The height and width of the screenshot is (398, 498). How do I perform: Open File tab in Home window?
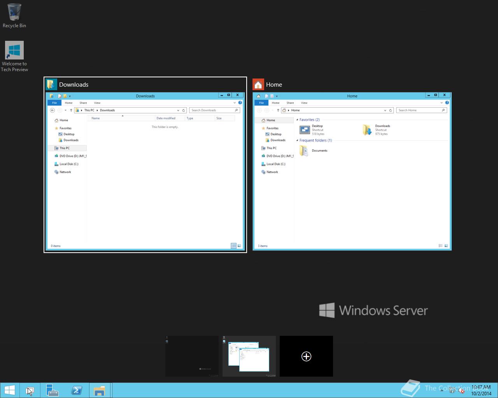[x=261, y=103]
